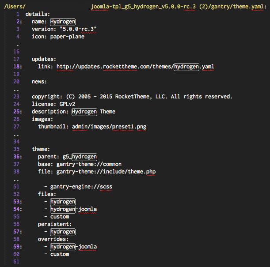Click the admin/images/preset1.png thumbnail path

point(109,127)
